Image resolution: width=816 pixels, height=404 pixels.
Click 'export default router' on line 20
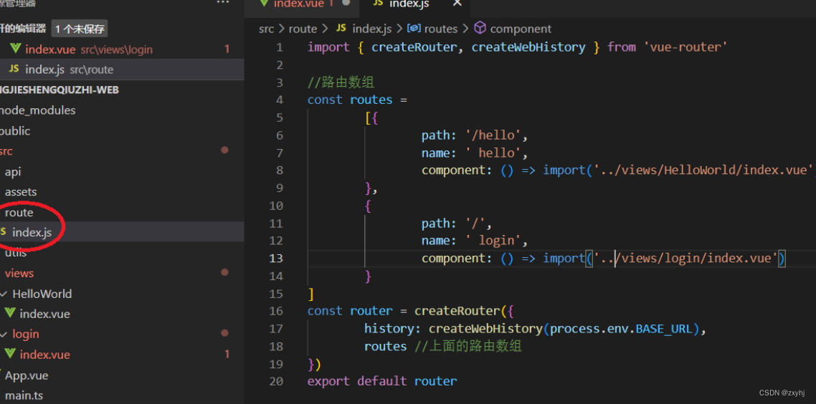[382, 381]
